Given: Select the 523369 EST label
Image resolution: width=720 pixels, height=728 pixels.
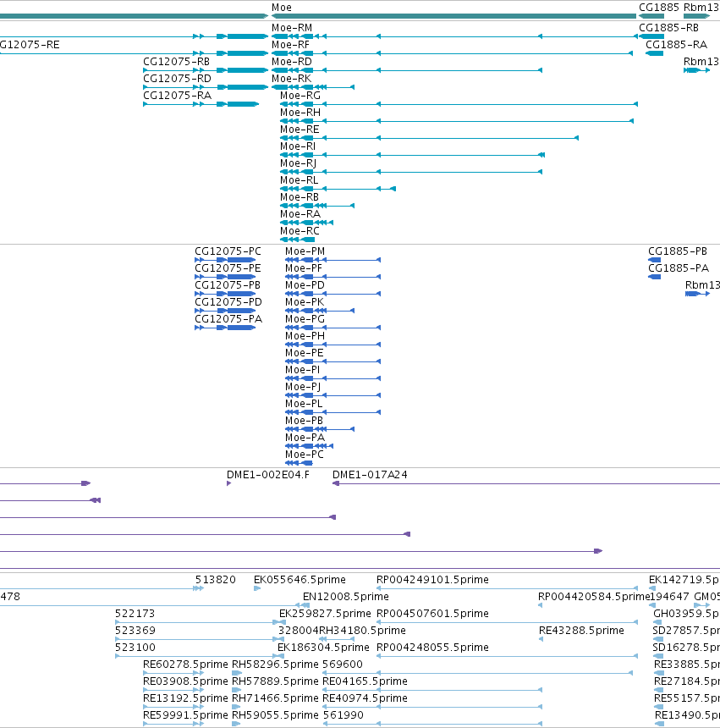Looking at the screenshot, I should coord(135,631).
